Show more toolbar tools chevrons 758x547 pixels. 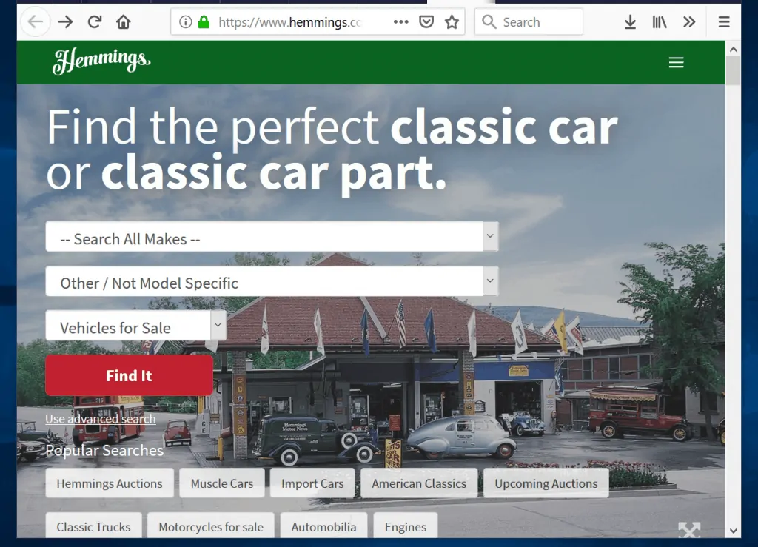click(689, 21)
